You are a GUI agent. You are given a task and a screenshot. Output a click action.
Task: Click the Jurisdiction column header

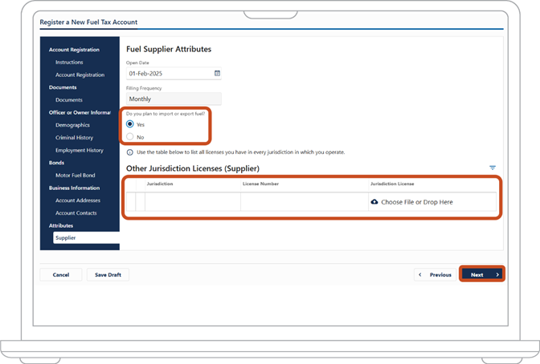[160, 184]
